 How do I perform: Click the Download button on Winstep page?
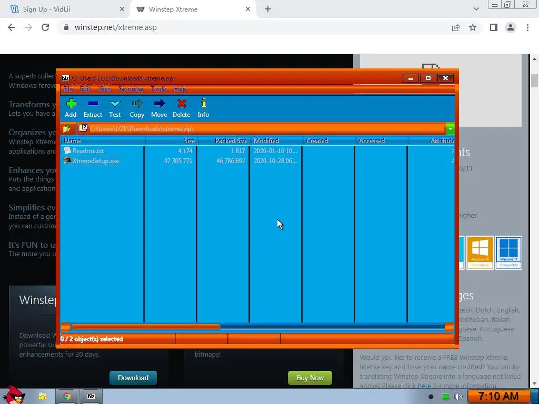tap(133, 378)
